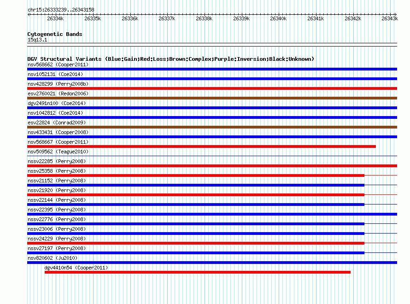Screen dimensions: 410x304
Task: Click the nsv1052131 blue bar
Action: pos(212,79)
